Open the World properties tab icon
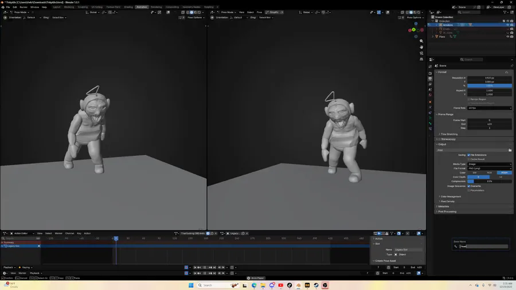The height and width of the screenshot is (290, 516). pos(430,95)
